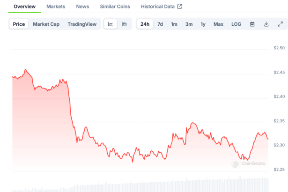Select the 24h time range
This screenshot has height=192, width=288.
[x=145, y=24]
